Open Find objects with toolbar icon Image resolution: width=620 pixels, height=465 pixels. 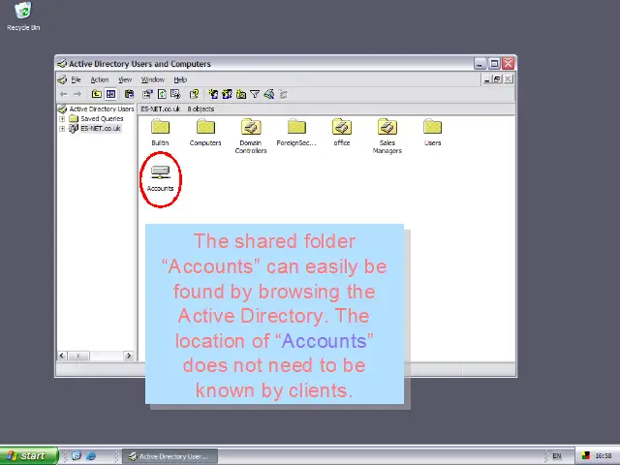[x=269, y=94]
